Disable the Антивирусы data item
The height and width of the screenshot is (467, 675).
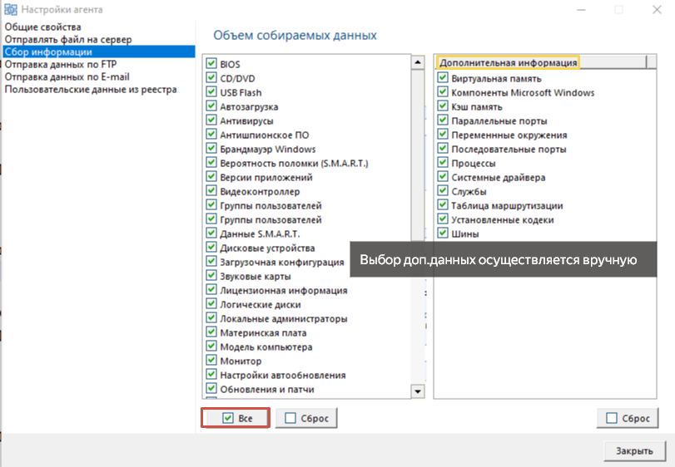pyautogui.click(x=211, y=120)
